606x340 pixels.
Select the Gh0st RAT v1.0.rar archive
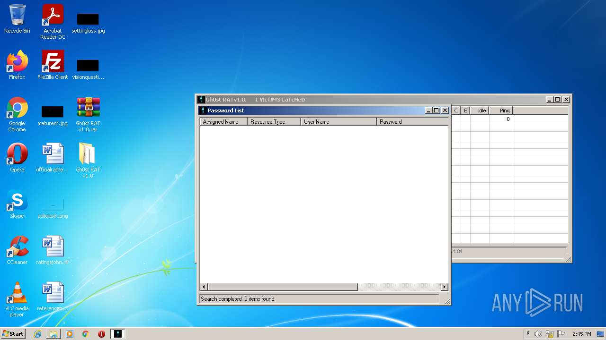[x=88, y=114]
